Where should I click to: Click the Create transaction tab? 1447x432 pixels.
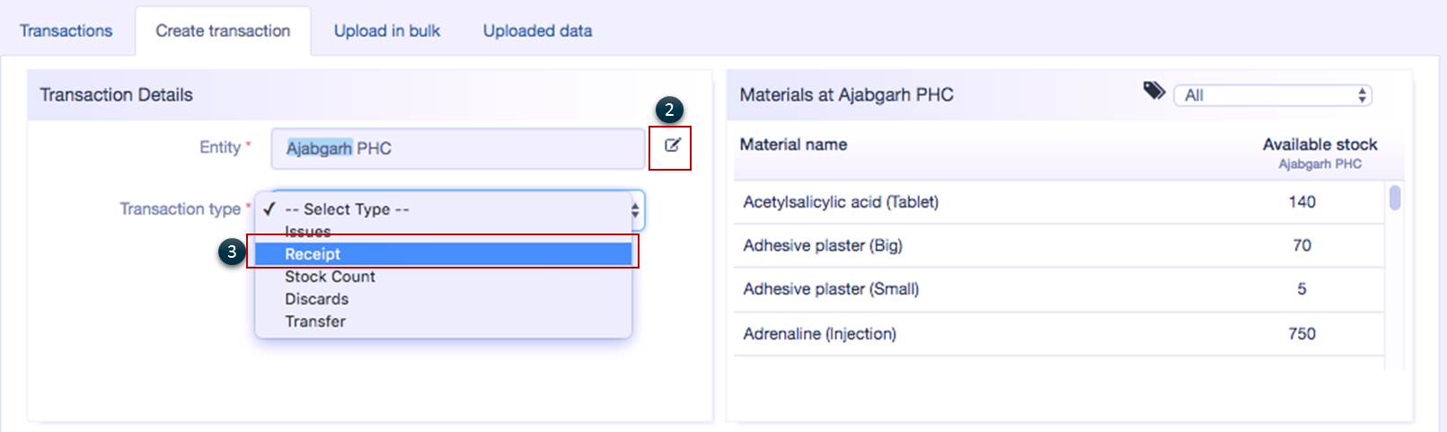[223, 31]
